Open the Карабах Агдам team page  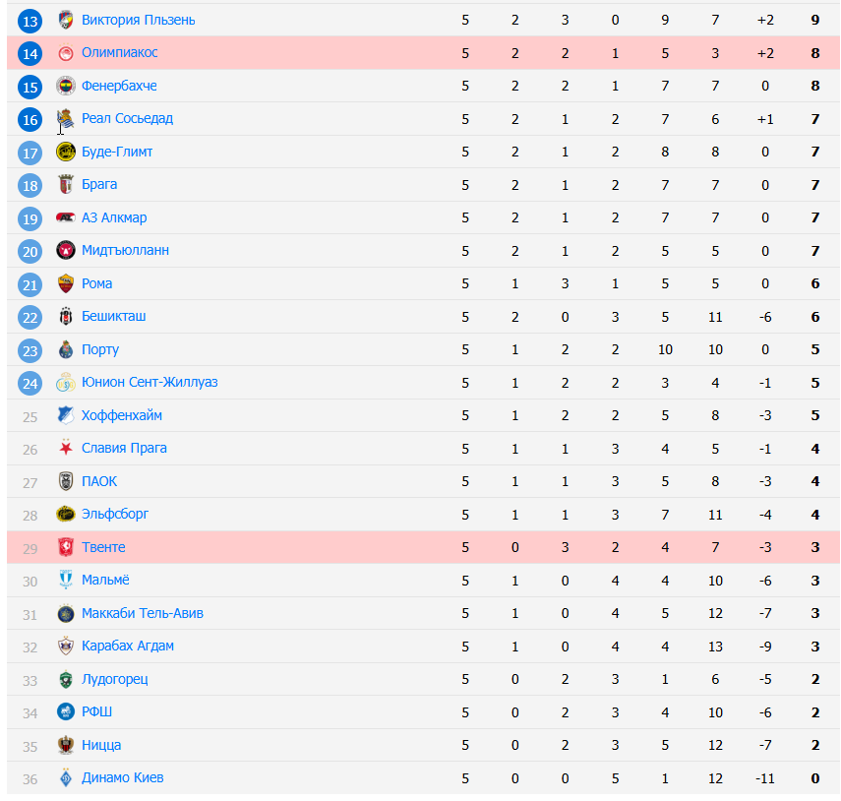pos(128,647)
